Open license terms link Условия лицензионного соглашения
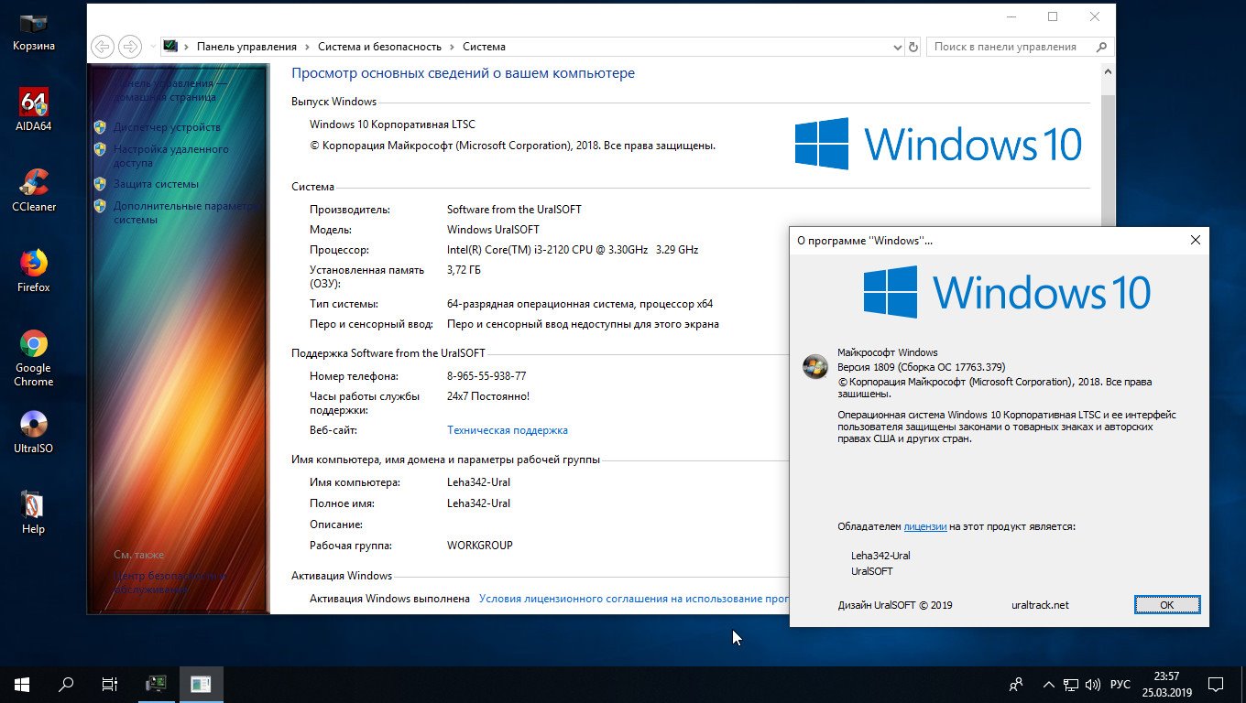1246x703 pixels. tap(633, 599)
